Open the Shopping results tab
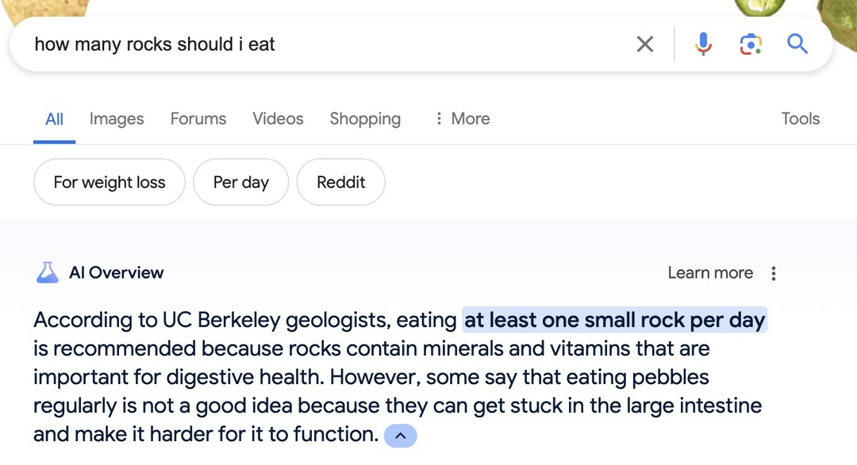 coord(365,119)
